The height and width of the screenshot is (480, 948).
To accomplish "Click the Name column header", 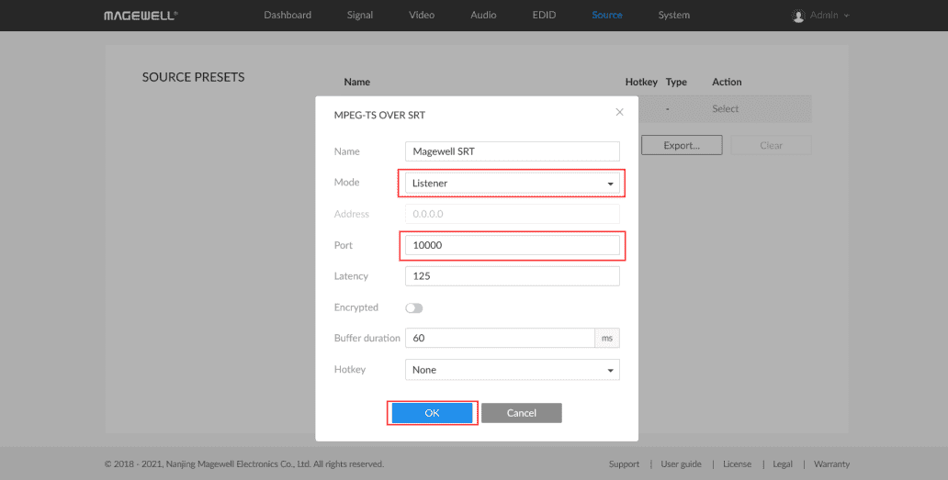I will pyautogui.click(x=356, y=82).
